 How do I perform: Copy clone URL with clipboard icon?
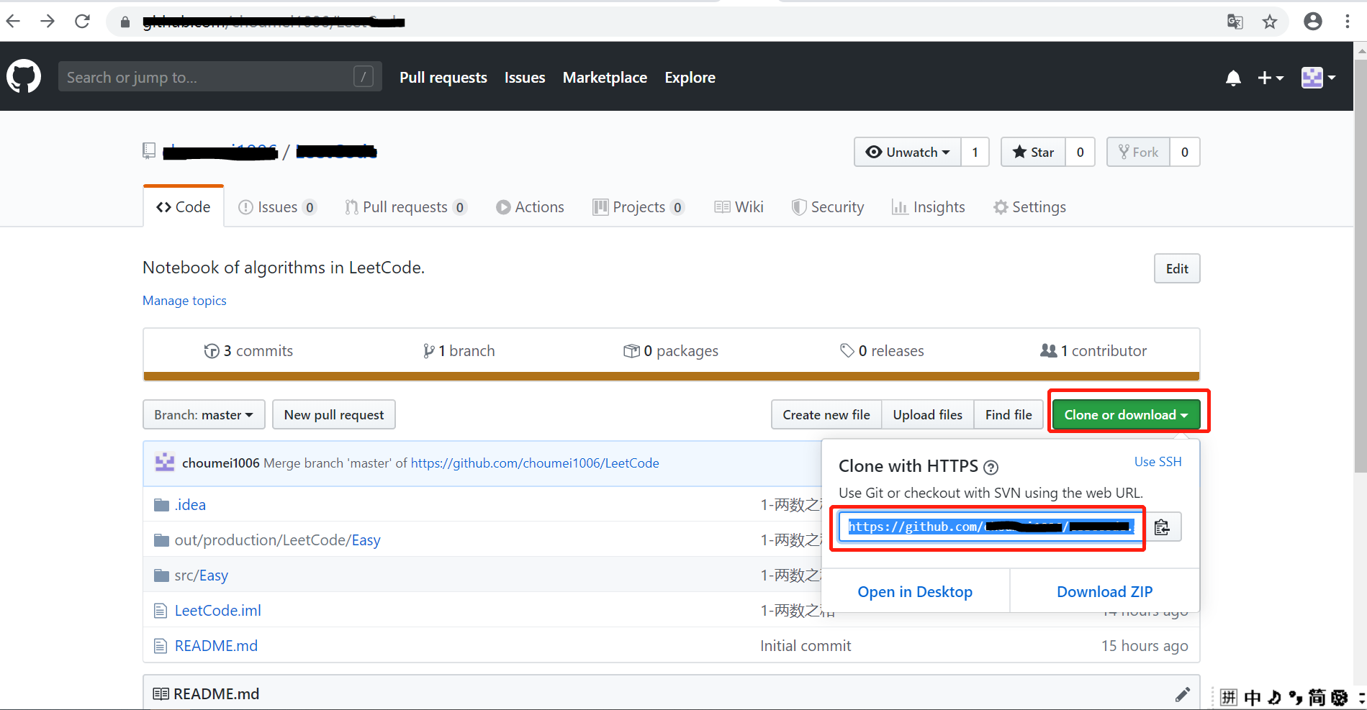pos(1162,527)
